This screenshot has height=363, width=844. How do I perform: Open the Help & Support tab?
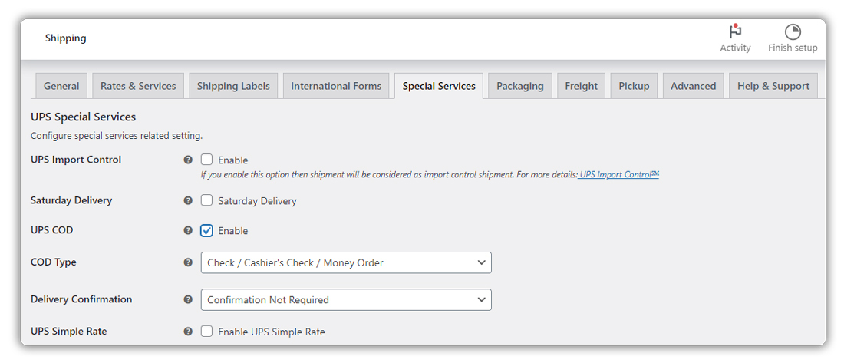(x=773, y=86)
